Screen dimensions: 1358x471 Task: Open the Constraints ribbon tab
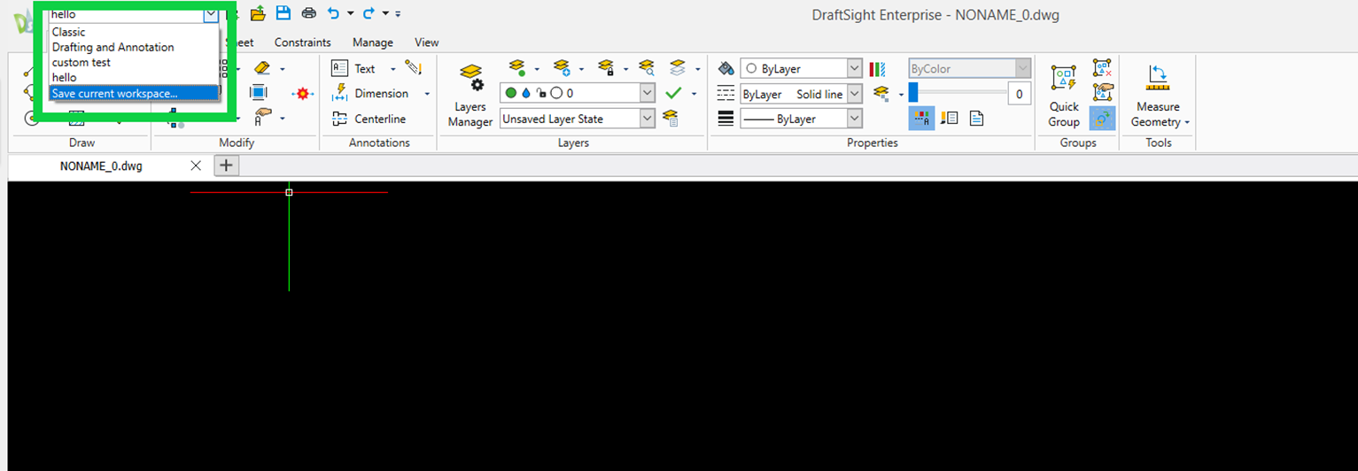[x=302, y=42]
